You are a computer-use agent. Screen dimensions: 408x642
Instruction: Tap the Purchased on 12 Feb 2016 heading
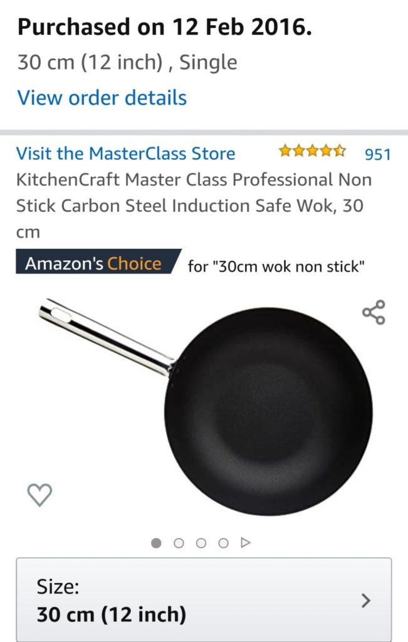point(164,27)
